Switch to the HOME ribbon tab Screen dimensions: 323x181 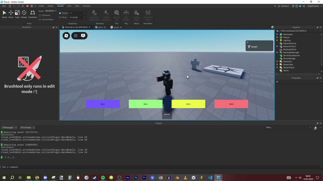41,6
